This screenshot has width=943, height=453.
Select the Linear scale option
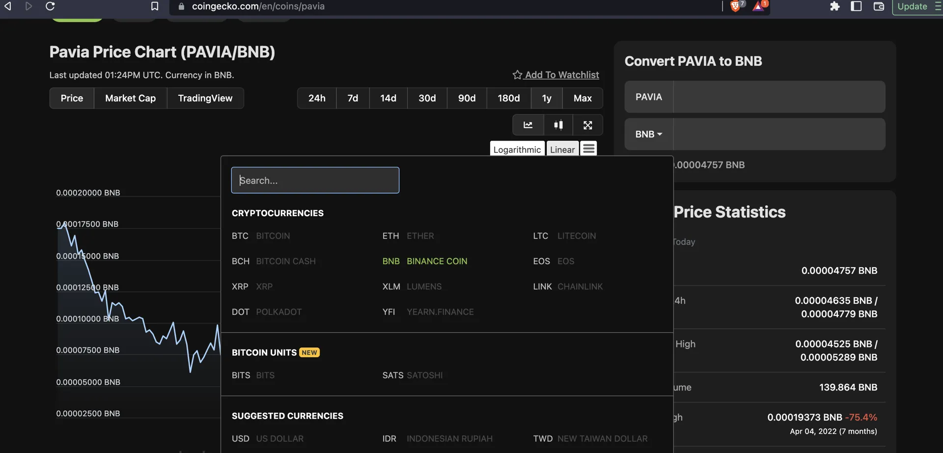562,149
